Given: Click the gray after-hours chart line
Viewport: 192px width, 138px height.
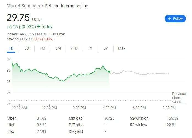Looking at the screenshot, I should click(x=138, y=73).
